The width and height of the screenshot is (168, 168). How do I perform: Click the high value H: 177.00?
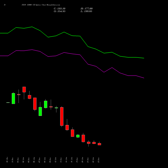click(x=87, y=9)
